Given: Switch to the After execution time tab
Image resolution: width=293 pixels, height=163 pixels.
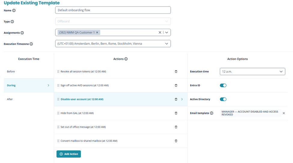Looking at the screenshot, I should click(x=10, y=99).
